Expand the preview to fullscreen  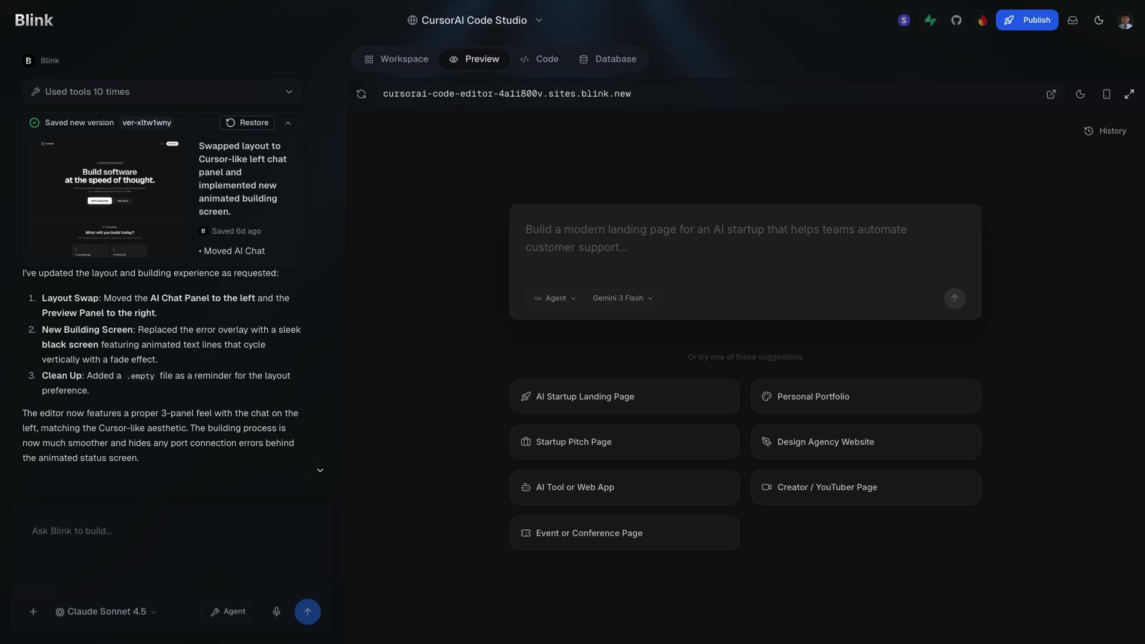pyautogui.click(x=1129, y=94)
